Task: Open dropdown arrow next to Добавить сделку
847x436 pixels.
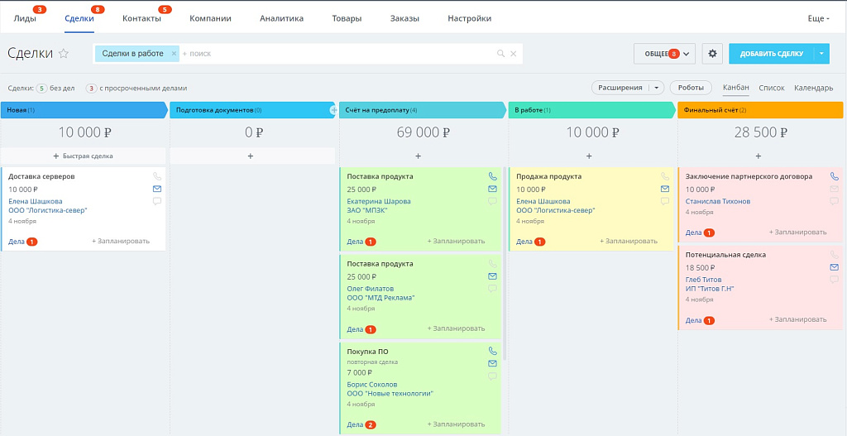Action: (x=821, y=54)
